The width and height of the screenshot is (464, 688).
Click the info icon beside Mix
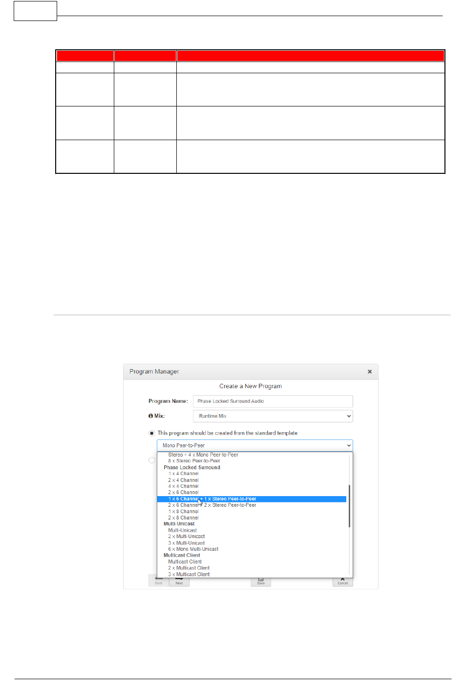[x=151, y=416]
